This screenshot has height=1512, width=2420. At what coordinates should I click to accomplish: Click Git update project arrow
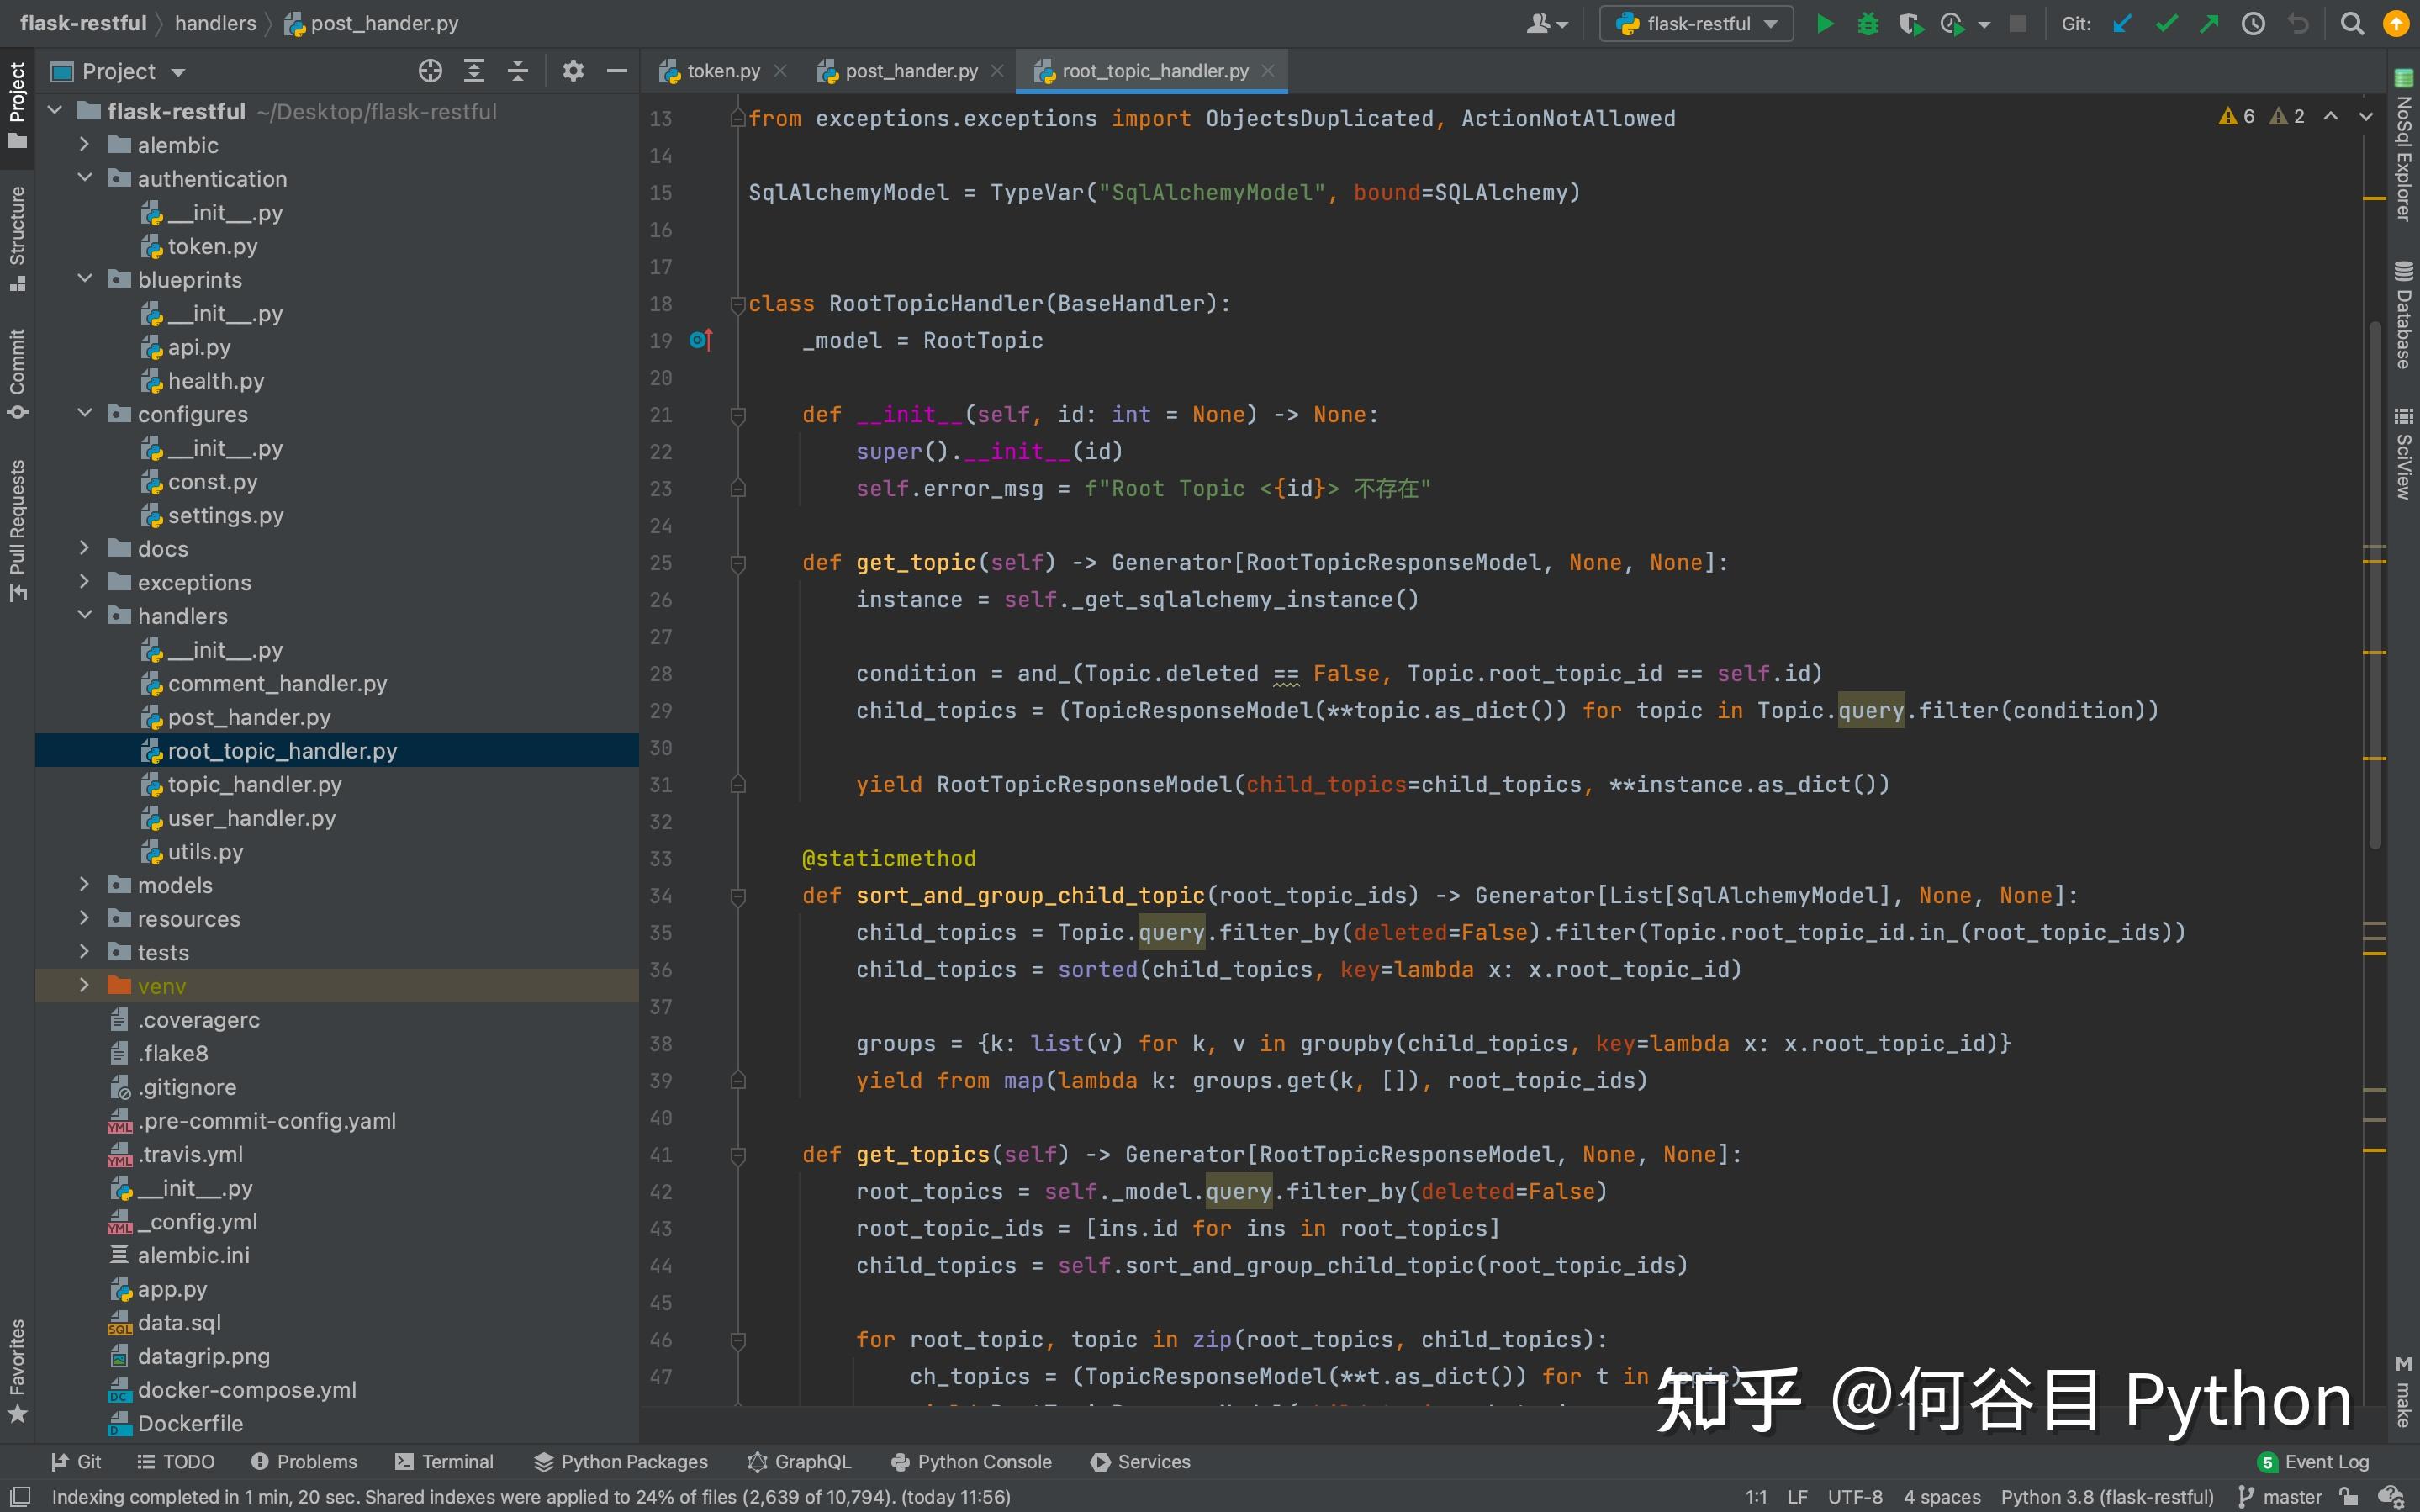click(2122, 23)
